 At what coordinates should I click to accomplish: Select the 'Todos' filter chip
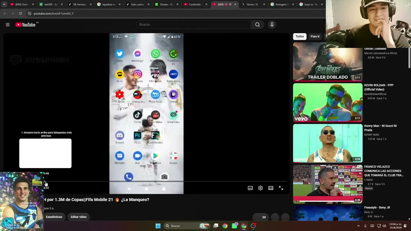(300, 37)
